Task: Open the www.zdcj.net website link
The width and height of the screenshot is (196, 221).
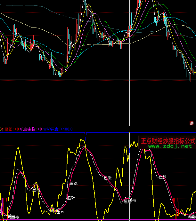Action: tap(169, 146)
